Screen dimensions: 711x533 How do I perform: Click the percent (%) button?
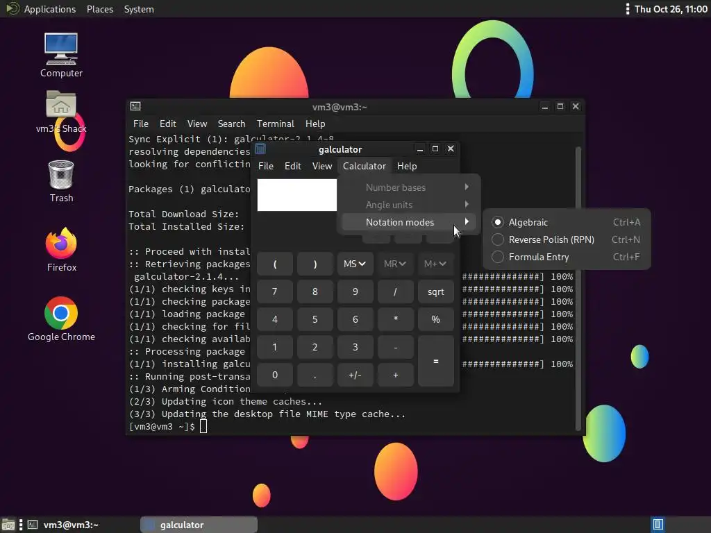tap(436, 319)
